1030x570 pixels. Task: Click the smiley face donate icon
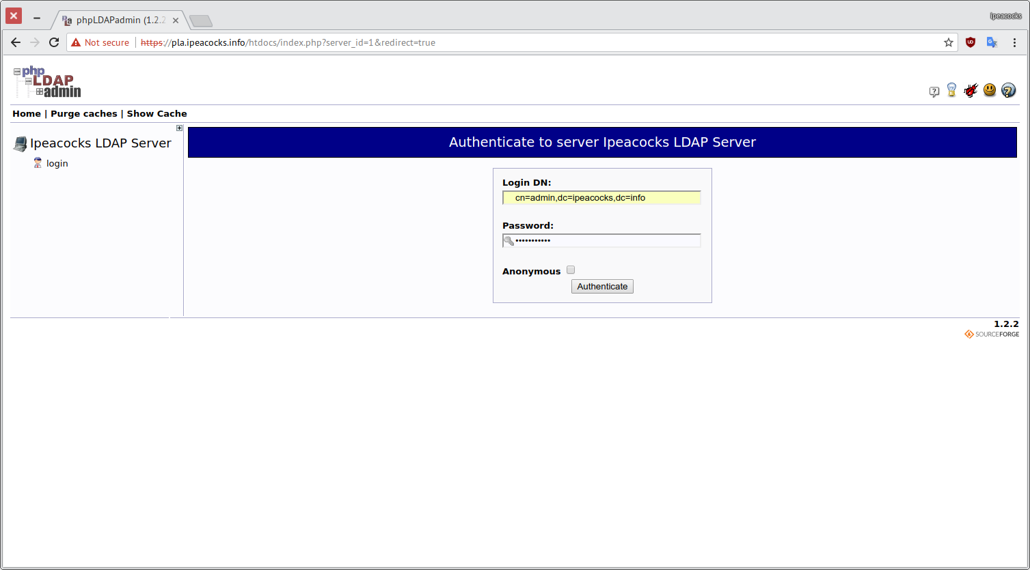[990, 89]
